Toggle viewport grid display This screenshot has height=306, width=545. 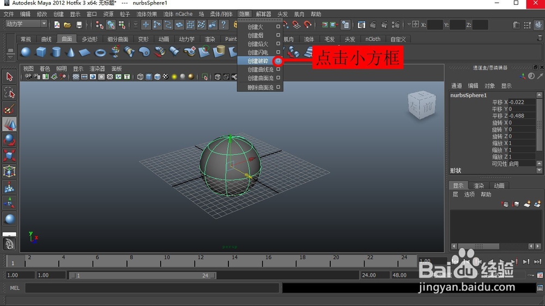point(76,77)
